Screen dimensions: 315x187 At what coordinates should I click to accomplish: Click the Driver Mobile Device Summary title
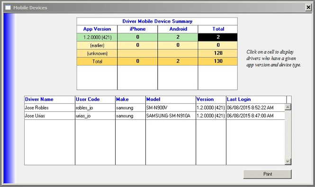pyautogui.click(x=157, y=21)
